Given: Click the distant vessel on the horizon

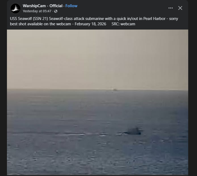Looking at the screenshot, I should click(x=114, y=89).
